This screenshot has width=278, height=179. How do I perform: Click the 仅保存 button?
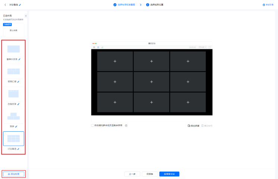click(x=150, y=174)
